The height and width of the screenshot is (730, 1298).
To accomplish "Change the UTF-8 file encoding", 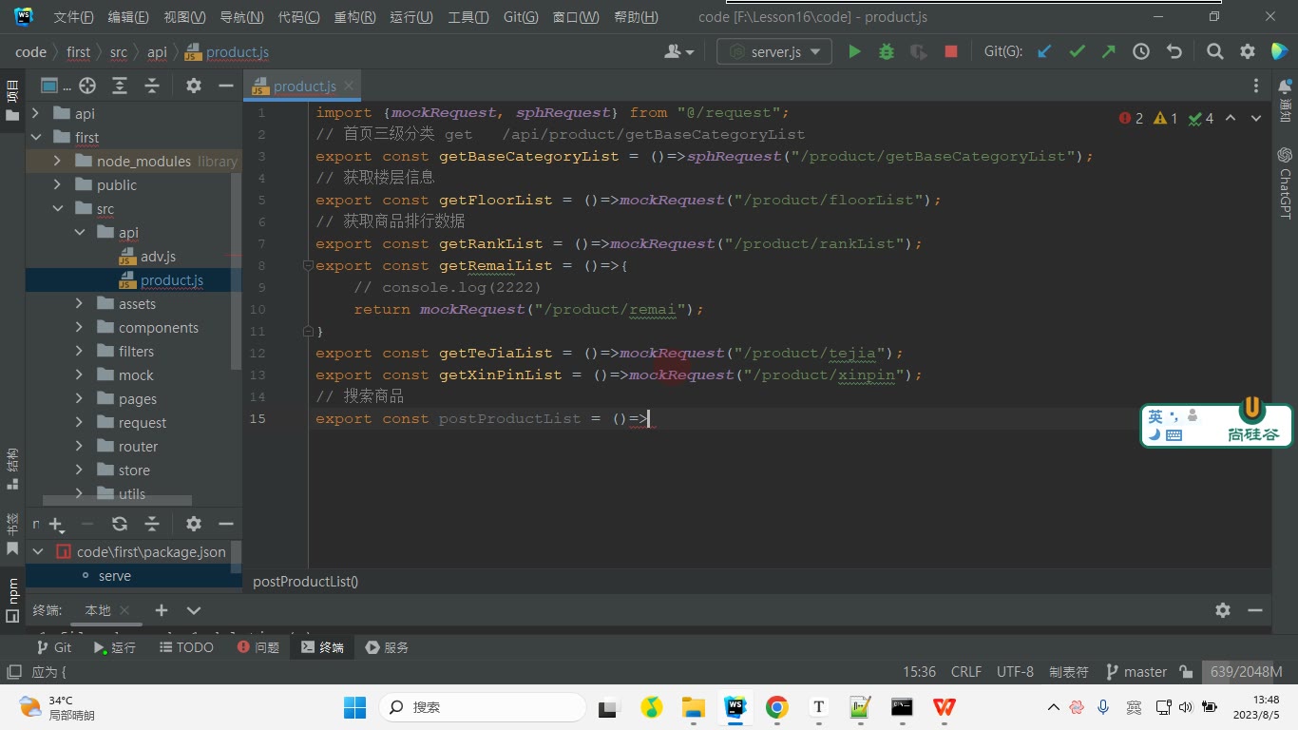I will point(1015,672).
